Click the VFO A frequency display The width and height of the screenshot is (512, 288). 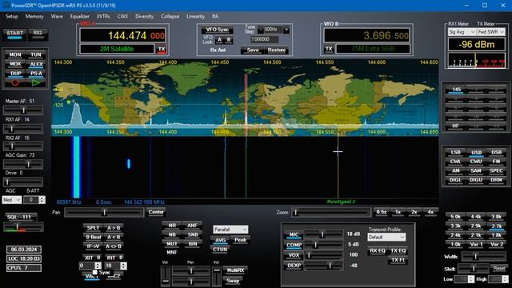(122, 35)
